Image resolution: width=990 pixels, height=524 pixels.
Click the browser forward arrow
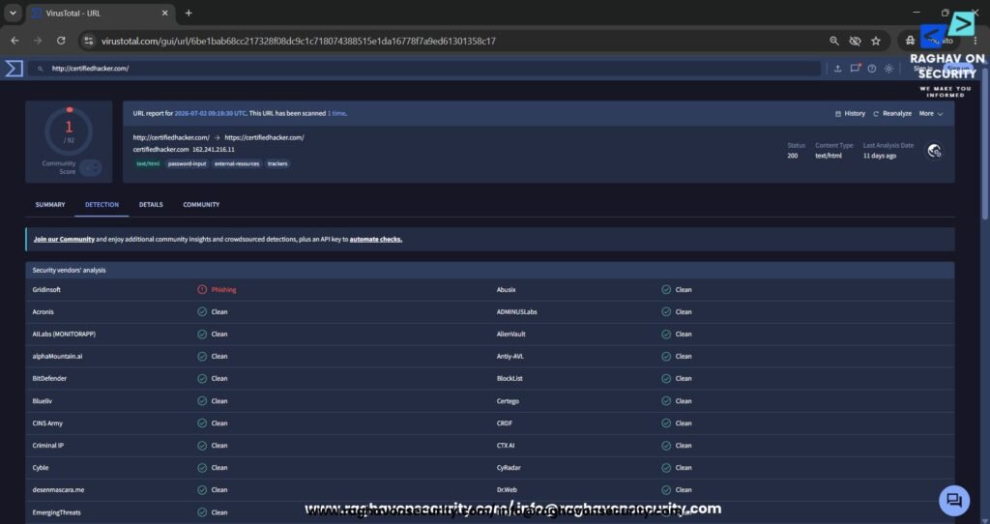[x=38, y=41]
